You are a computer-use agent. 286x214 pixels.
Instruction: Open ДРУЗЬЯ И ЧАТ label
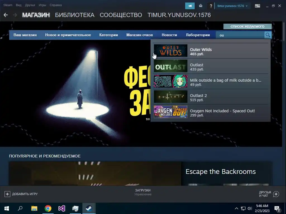[265, 194]
